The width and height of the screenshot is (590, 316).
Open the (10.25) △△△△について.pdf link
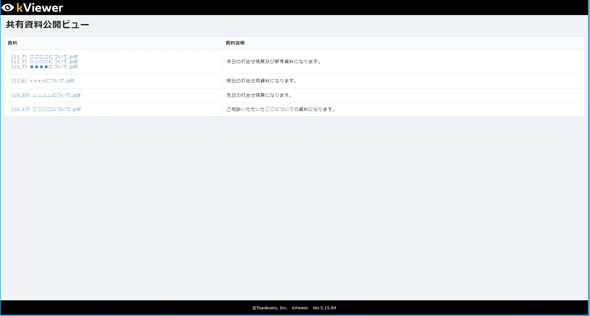coord(46,95)
